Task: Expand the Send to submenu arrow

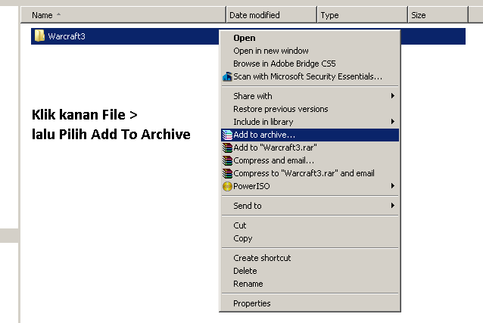Action: [393, 206]
